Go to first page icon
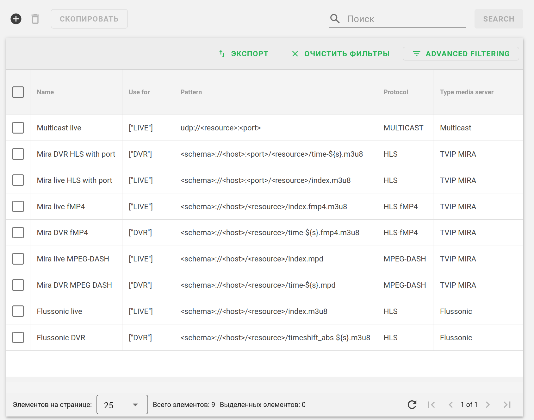The height and width of the screenshot is (420, 534). click(x=431, y=404)
